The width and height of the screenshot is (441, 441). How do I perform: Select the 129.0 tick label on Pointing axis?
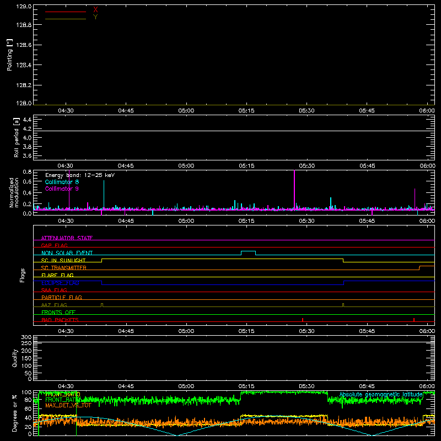(x=24, y=7)
